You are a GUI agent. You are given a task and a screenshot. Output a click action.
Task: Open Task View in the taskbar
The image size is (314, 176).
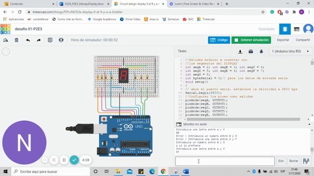(x=106, y=172)
